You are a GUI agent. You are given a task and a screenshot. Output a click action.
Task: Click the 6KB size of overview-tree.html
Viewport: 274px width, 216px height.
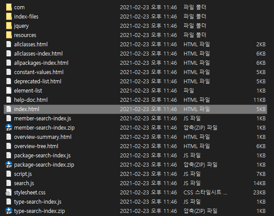[261, 146]
